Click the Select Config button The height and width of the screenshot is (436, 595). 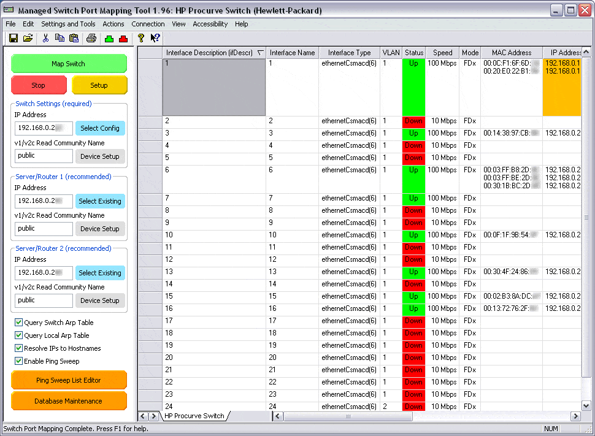100,128
